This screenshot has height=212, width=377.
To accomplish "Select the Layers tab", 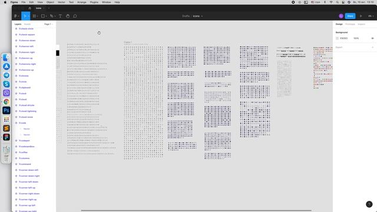I will click(18, 24).
